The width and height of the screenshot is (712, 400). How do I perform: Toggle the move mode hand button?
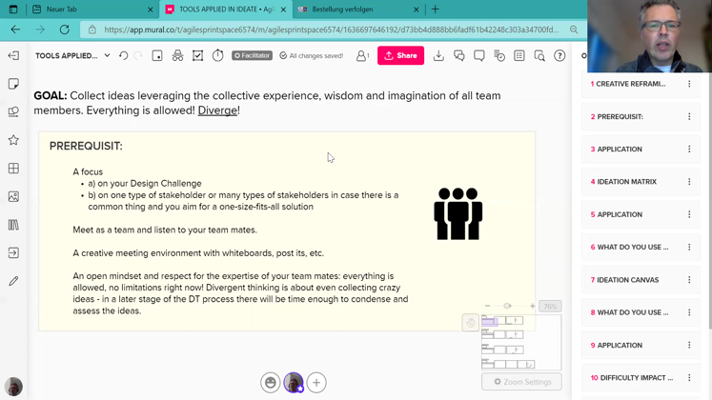[x=471, y=323]
